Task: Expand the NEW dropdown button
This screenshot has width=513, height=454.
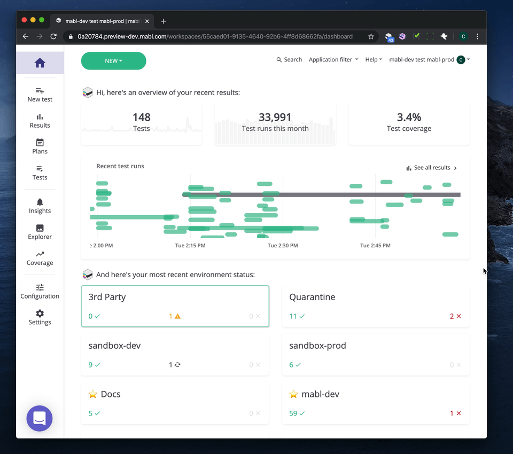Action: click(113, 61)
